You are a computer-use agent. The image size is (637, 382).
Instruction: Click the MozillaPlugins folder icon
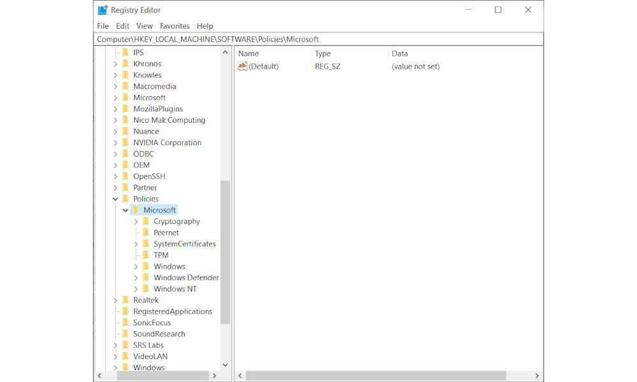(125, 109)
